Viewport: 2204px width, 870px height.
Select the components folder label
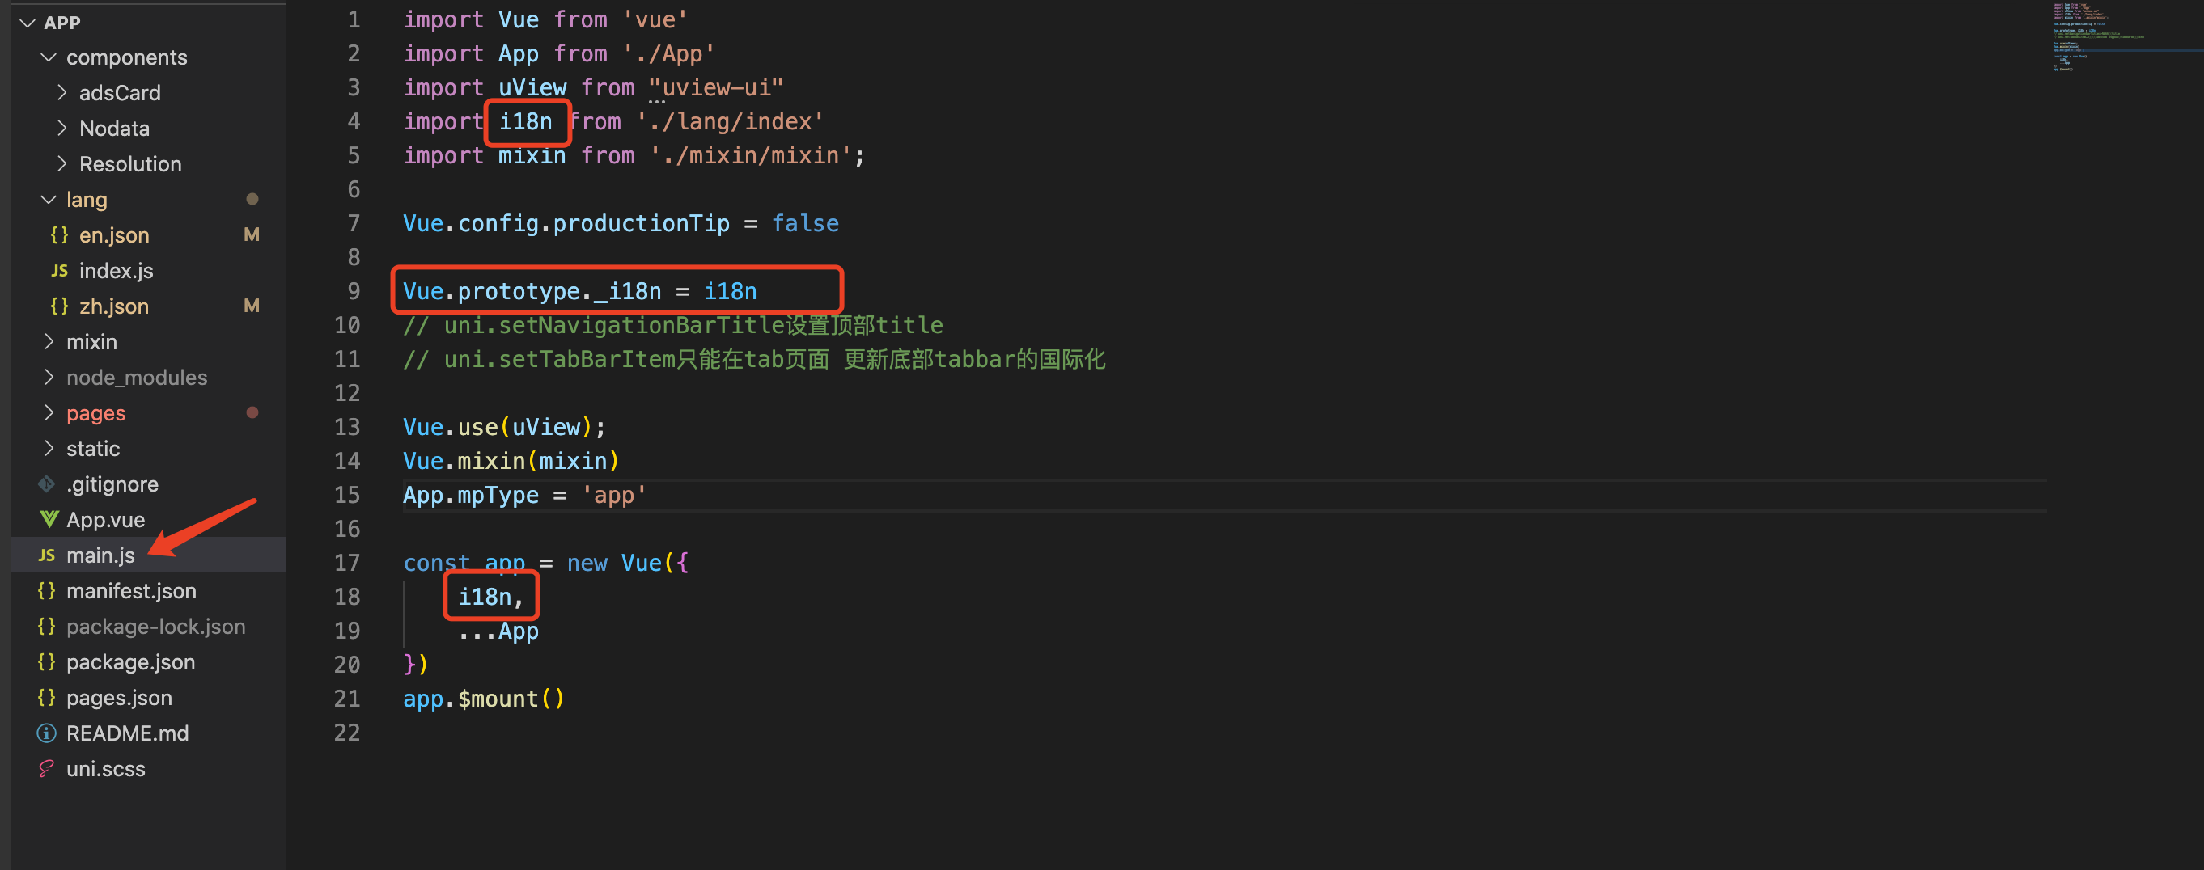tap(127, 57)
